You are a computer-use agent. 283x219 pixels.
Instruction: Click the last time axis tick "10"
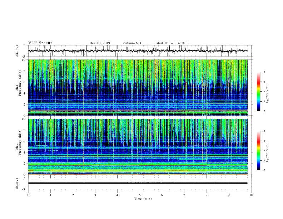point(251,195)
